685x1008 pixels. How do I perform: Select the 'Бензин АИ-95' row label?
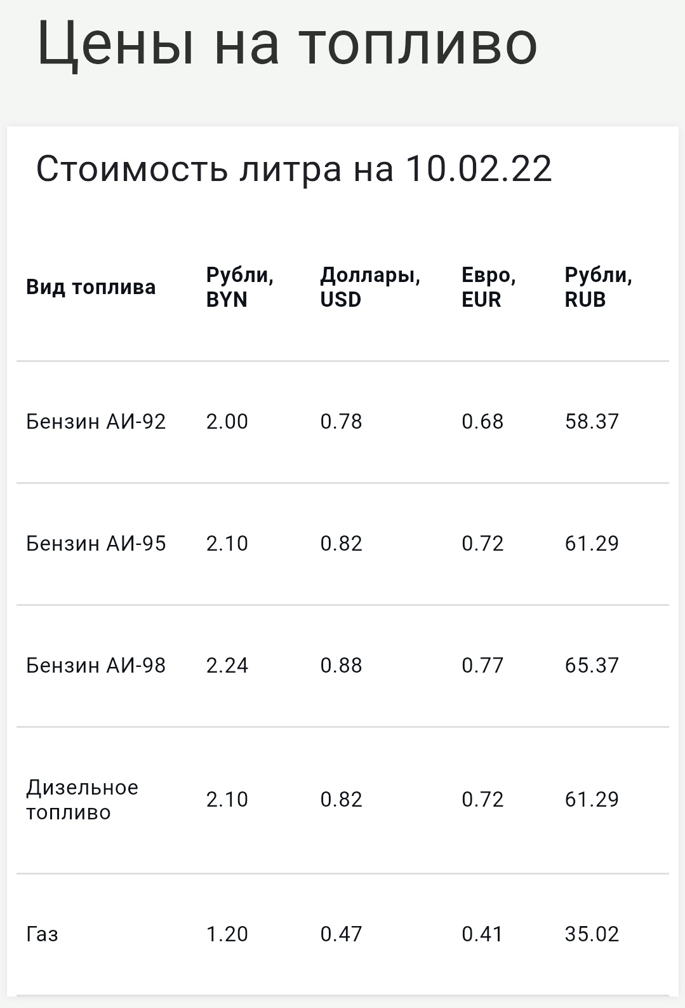[96, 544]
